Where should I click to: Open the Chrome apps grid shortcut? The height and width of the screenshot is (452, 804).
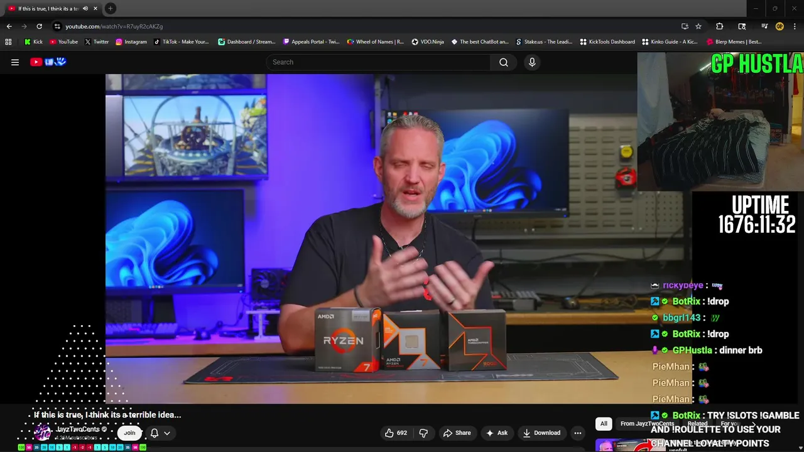pos(8,42)
